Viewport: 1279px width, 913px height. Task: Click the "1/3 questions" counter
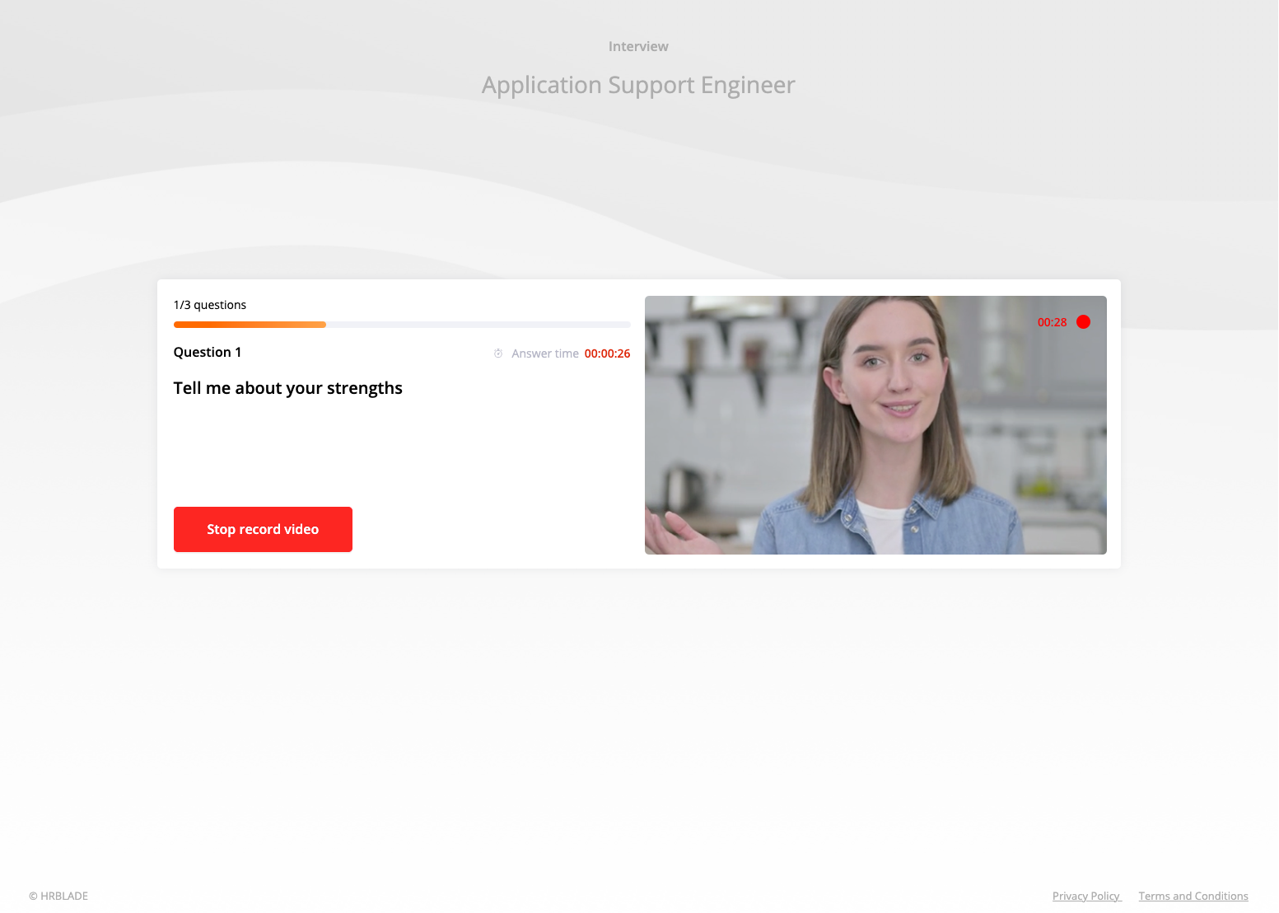pos(210,305)
